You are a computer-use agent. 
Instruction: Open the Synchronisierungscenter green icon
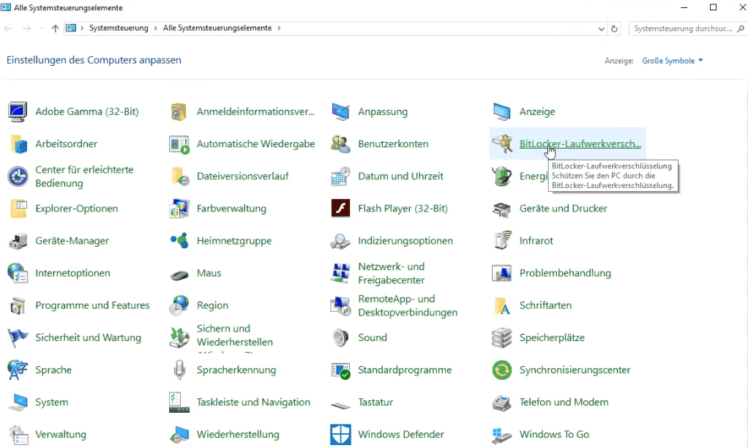click(x=501, y=370)
